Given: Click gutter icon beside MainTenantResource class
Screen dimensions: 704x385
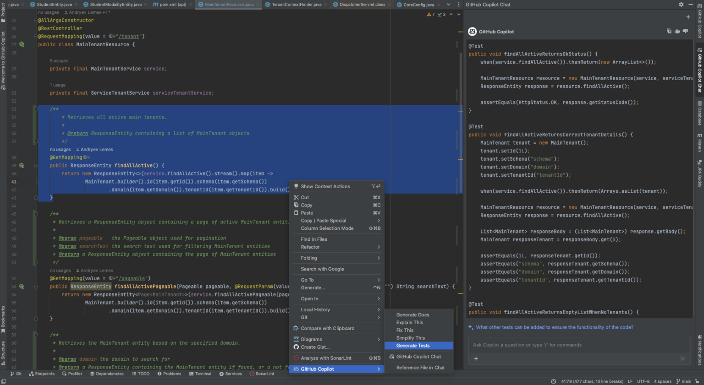Looking at the screenshot, I should (22, 44).
